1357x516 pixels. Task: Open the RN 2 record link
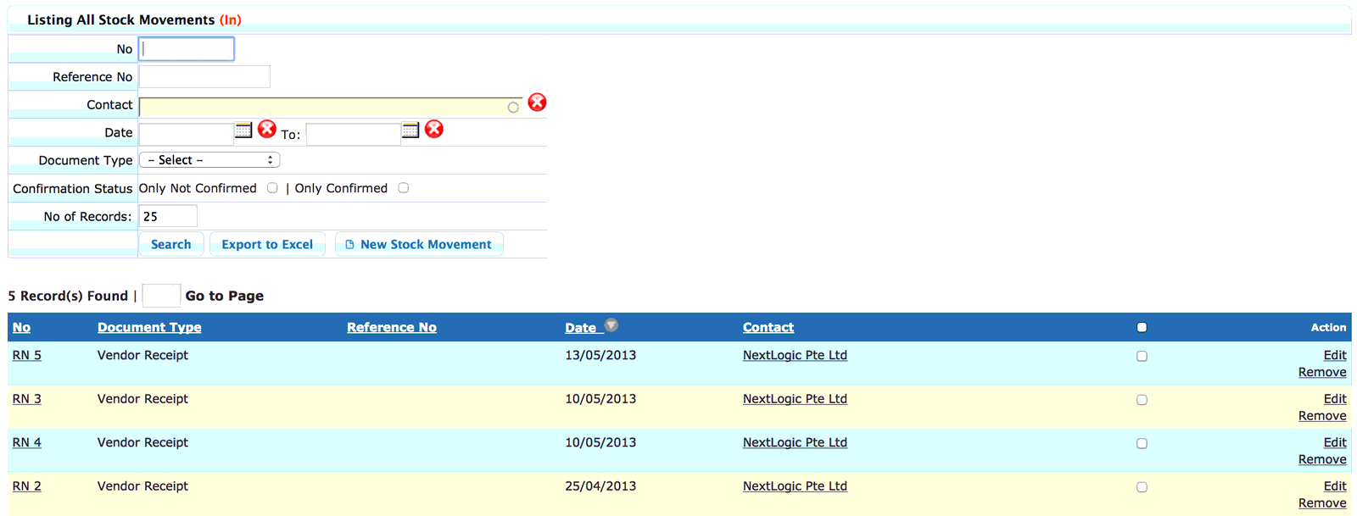[27, 486]
